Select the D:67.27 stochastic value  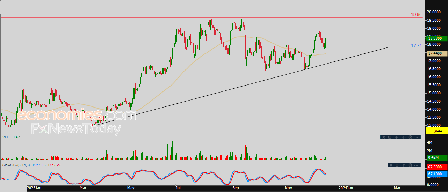(x=55, y=165)
